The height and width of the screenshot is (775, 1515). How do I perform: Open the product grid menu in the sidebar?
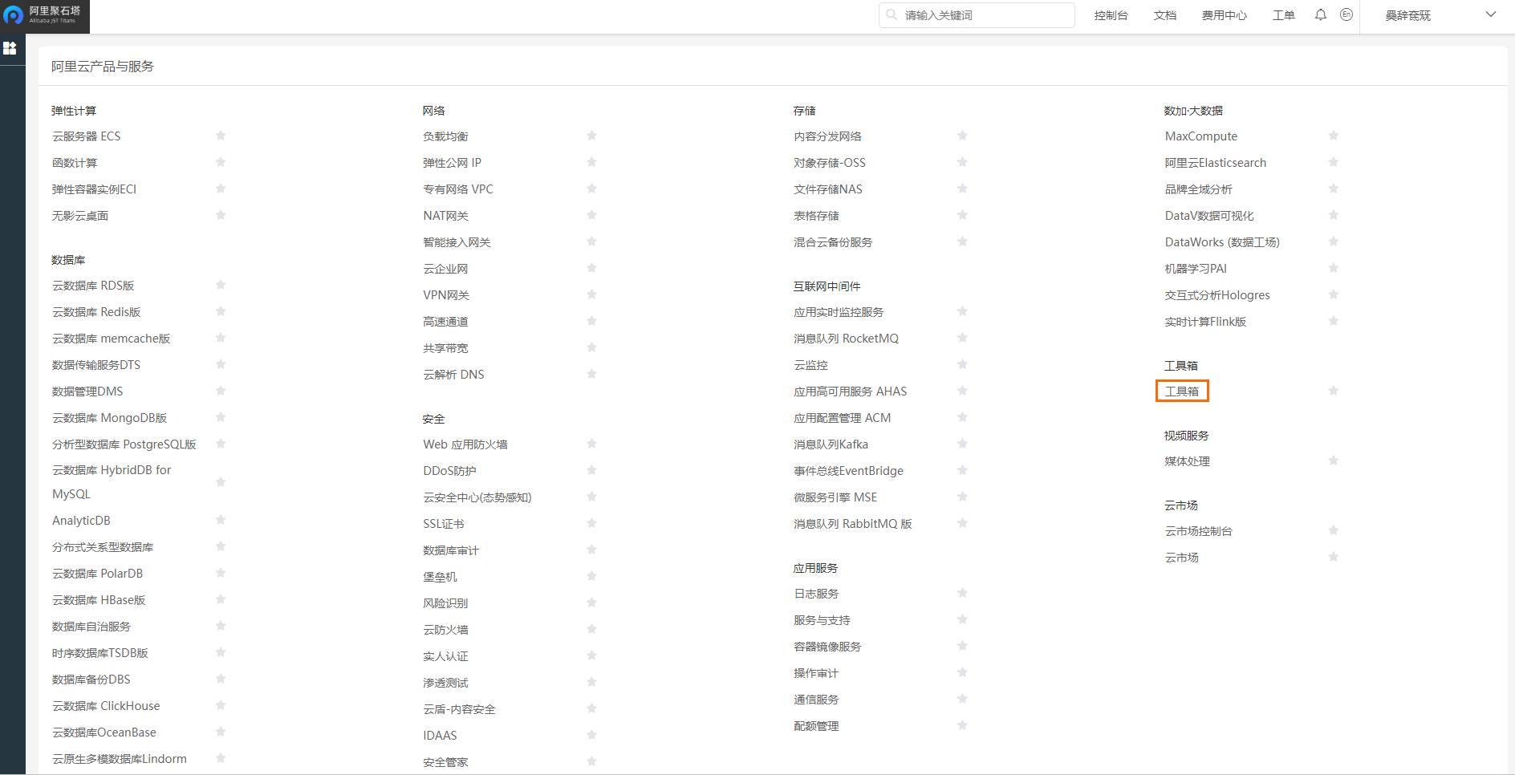click(10, 48)
